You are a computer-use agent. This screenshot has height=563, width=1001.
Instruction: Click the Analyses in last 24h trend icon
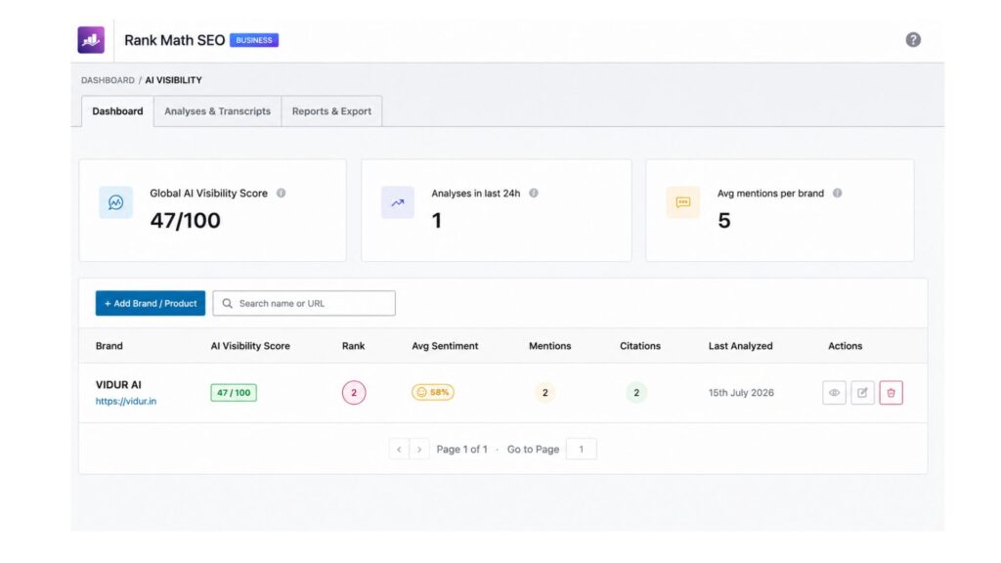click(398, 202)
